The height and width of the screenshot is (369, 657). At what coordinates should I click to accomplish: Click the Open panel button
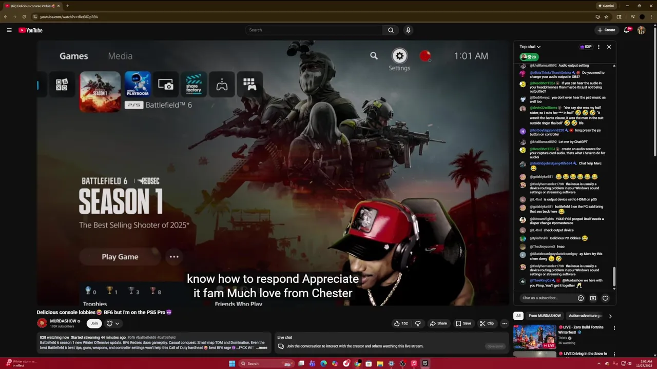coord(495,346)
